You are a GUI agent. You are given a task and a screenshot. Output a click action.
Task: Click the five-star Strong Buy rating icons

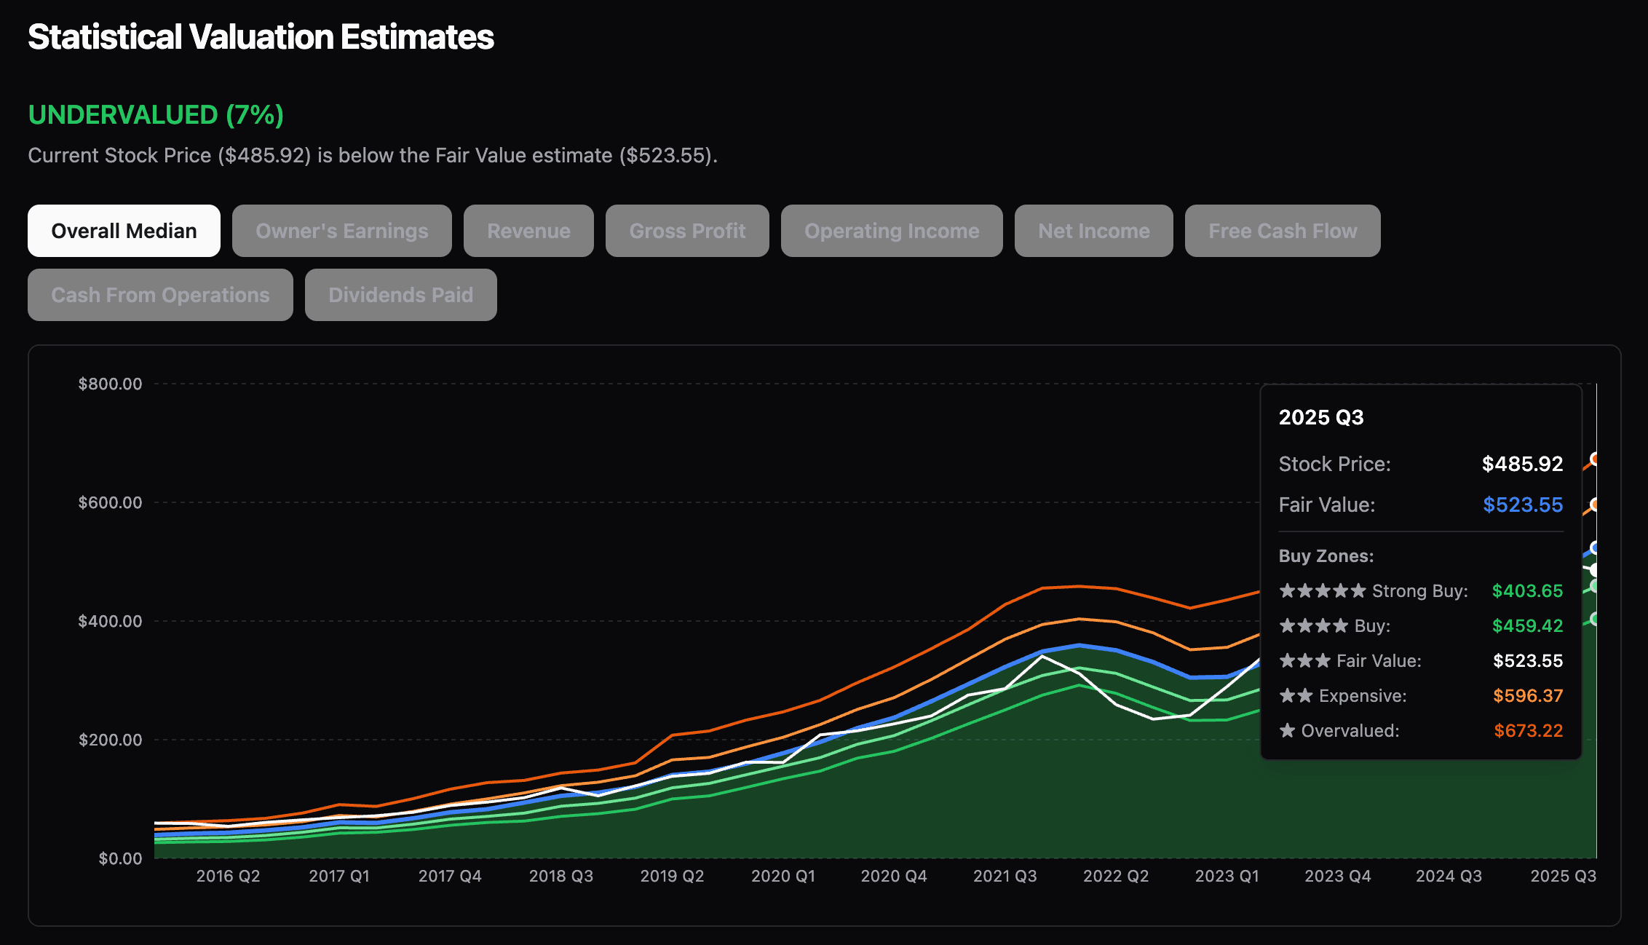(x=1322, y=590)
